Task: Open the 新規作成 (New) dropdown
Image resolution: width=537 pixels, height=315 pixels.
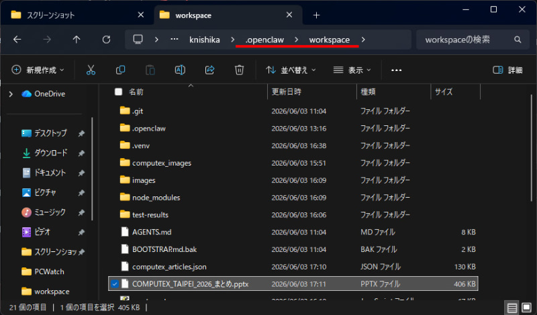Action: [38, 70]
